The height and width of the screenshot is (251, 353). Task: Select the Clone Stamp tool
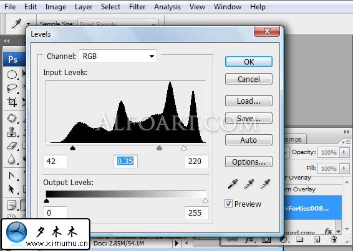click(11, 132)
